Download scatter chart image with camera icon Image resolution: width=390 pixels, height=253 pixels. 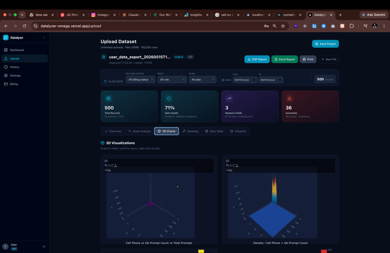tap(106, 161)
